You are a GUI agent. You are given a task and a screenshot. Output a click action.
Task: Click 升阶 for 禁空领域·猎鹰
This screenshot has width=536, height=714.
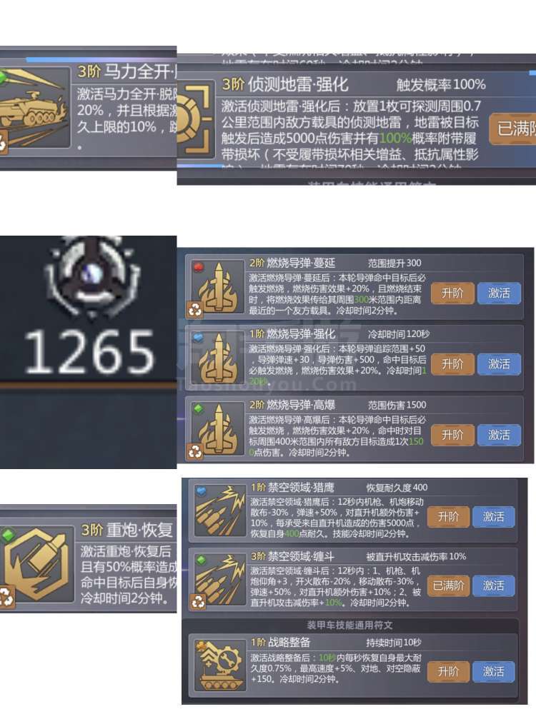point(448,517)
